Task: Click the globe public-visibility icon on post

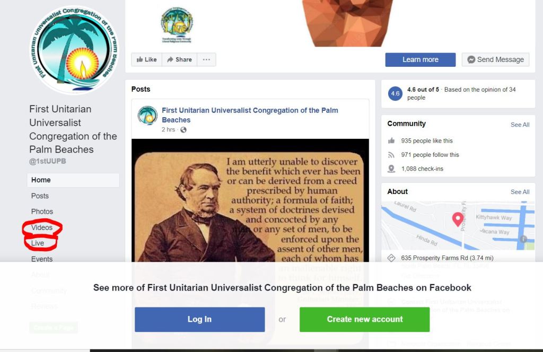Action: pyautogui.click(x=183, y=130)
